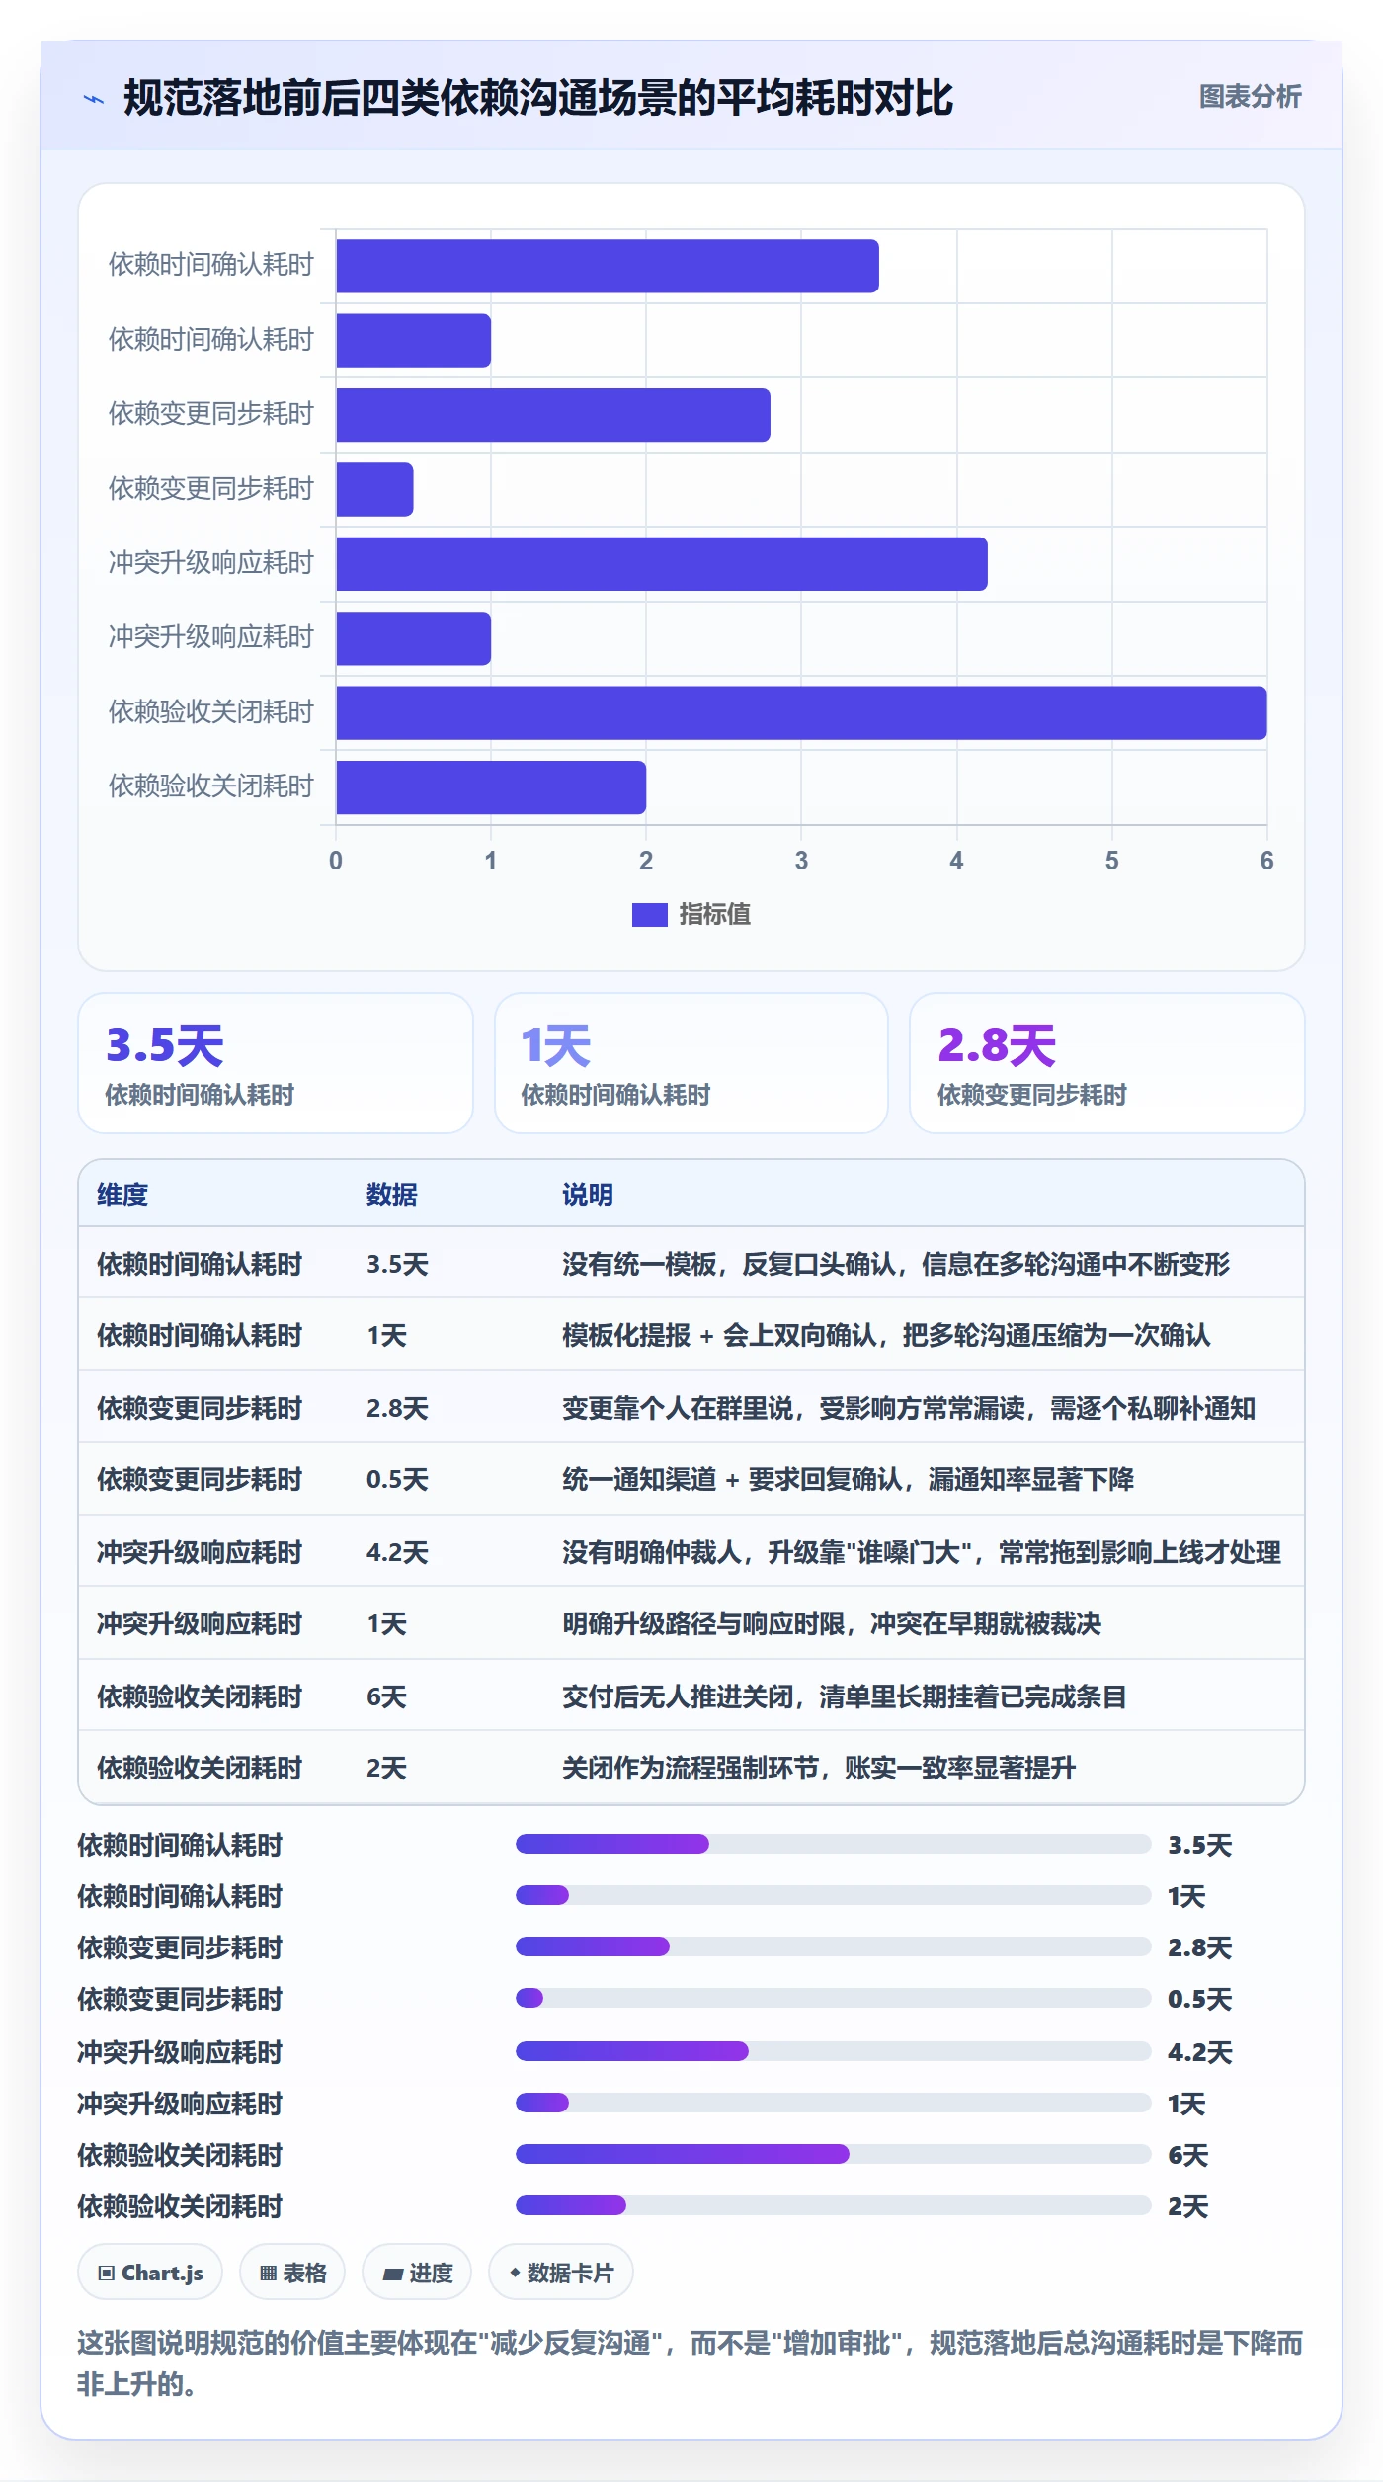
Task: Click the 进度 tag chip
Action: (417, 2273)
